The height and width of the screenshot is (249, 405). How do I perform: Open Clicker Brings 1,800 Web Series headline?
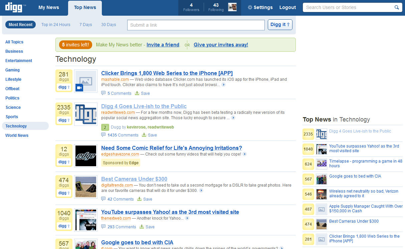tap(167, 73)
